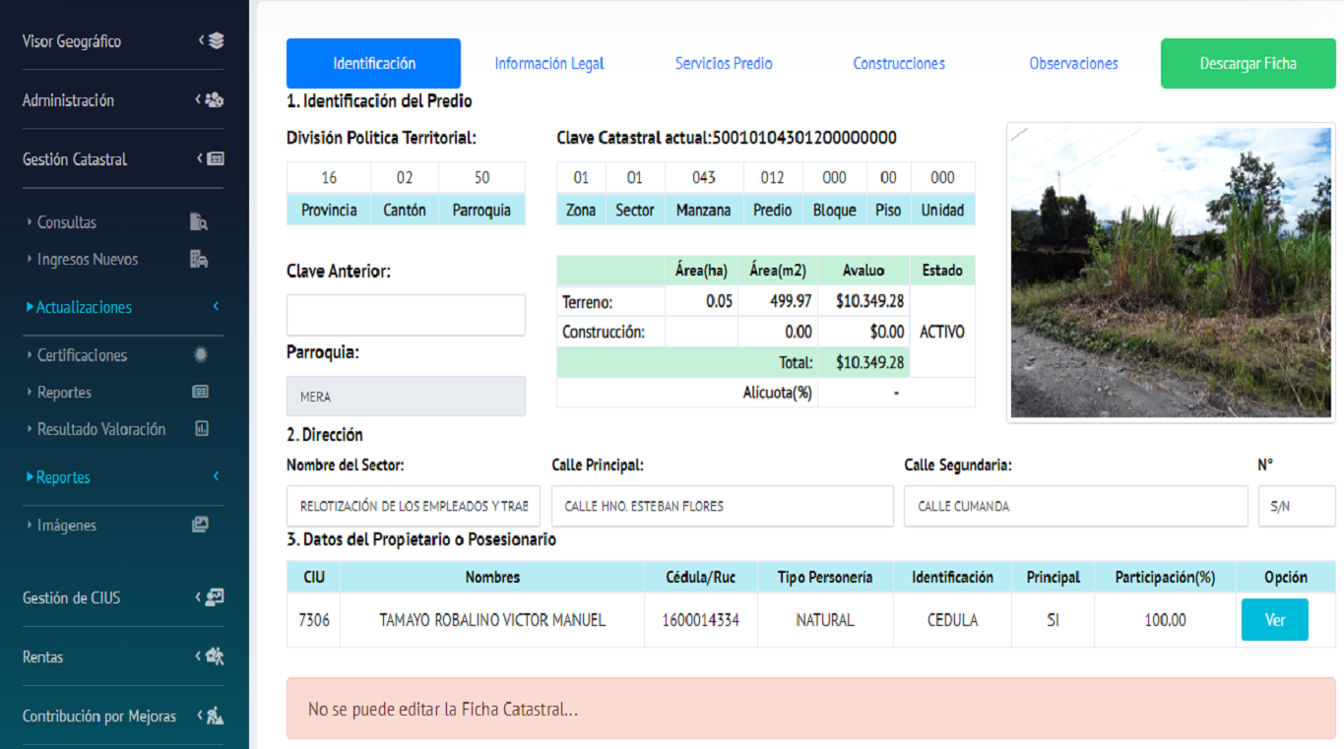Click the Visor Geográfico layers icon
The height and width of the screenshot is (749, 1344).
(217, 41)
